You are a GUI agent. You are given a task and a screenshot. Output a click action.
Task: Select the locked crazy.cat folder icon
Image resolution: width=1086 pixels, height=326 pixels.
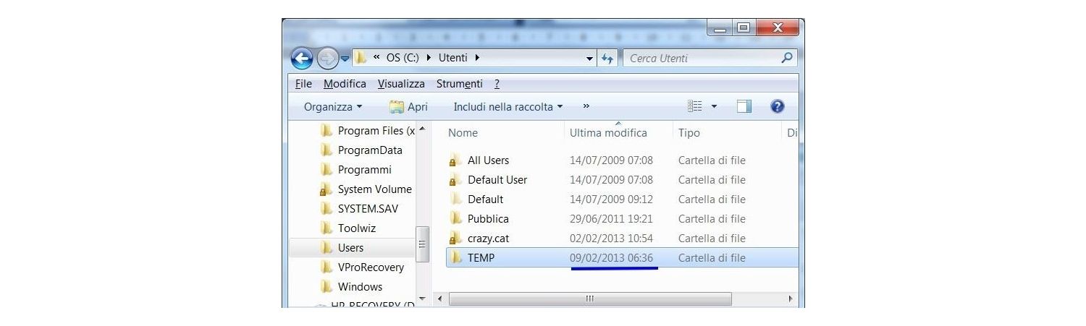click(455, 239)
